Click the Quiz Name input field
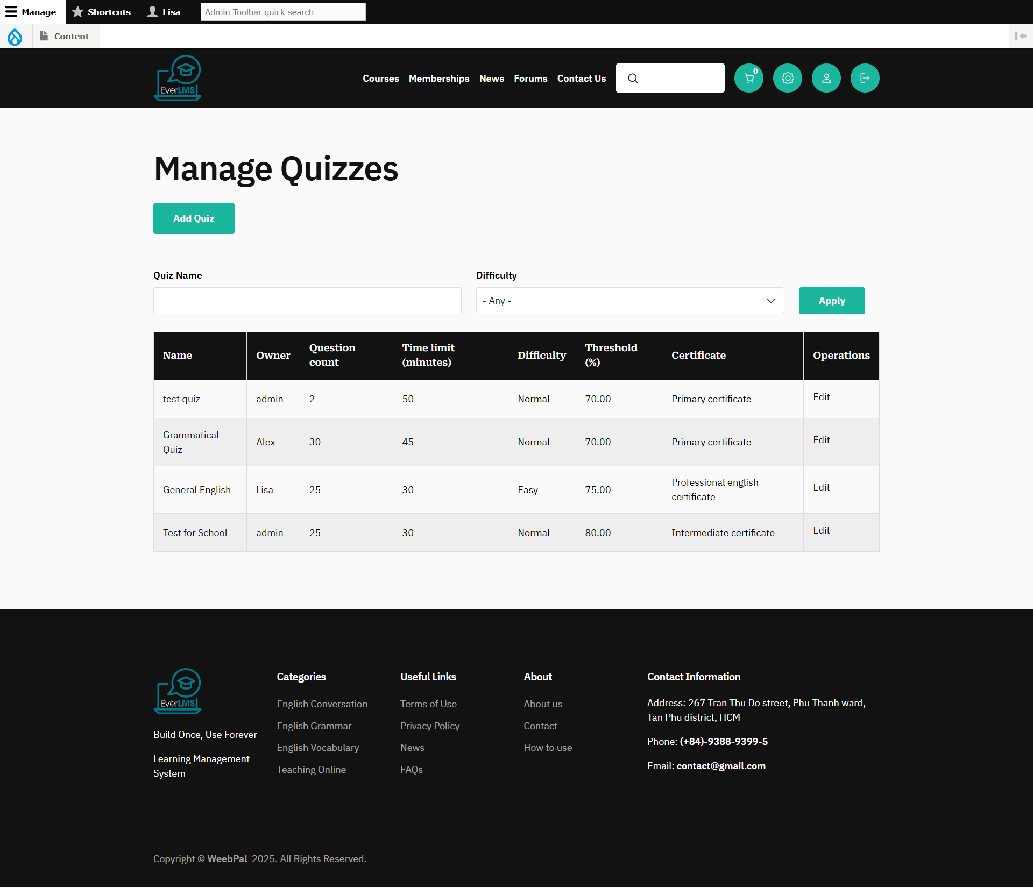The width and height of the screenshot is (1033, 888). click(307, 301)
